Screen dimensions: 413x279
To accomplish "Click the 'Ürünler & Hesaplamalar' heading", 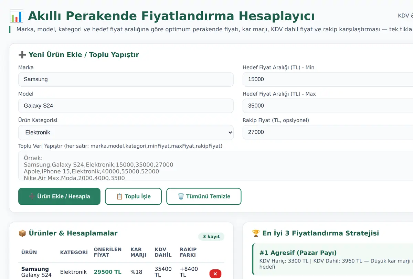I will pyautogui.click(x=73, y=233).
